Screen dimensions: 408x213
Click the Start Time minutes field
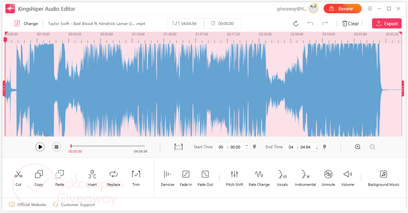(x=220, y=147)
